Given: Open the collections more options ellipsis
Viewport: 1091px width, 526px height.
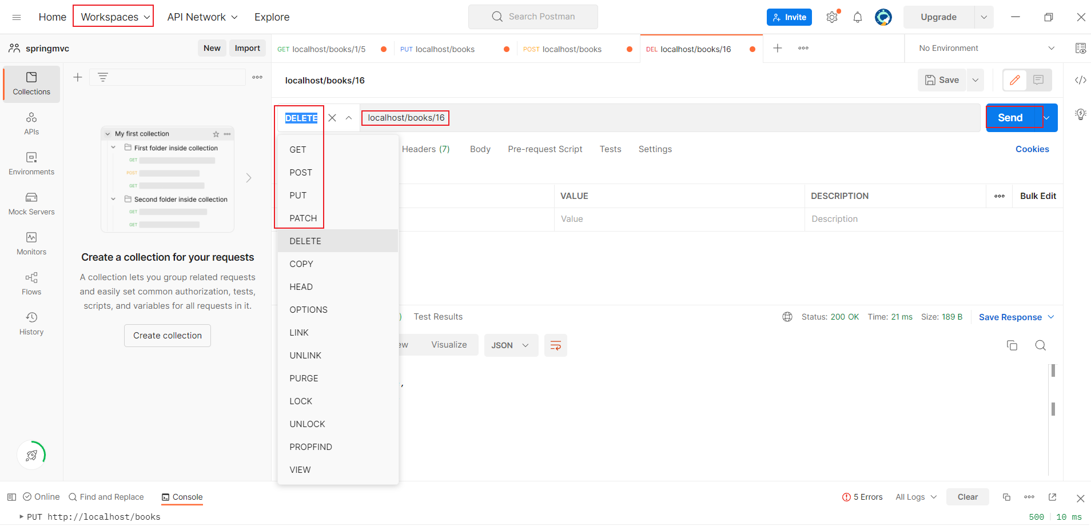Looking at the screenshot, I should [257, 77].
